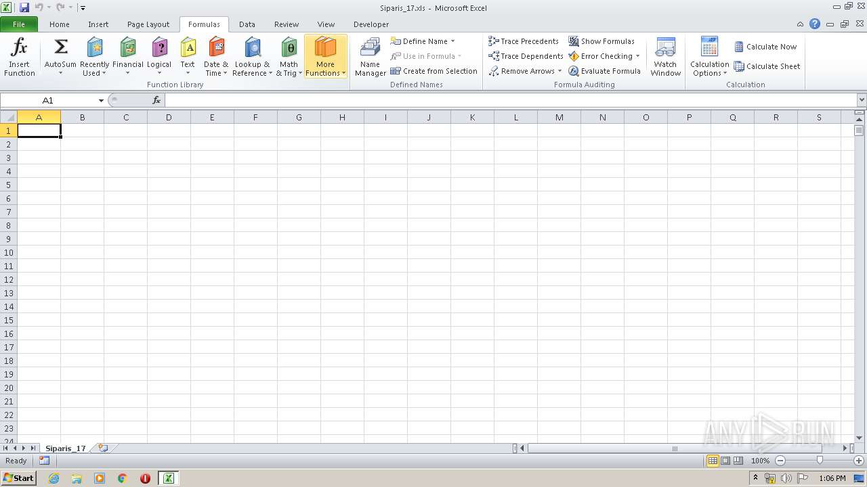Click the AutoSum sigma icon
The height and width of the screenshot is (487, 867).
60,47
